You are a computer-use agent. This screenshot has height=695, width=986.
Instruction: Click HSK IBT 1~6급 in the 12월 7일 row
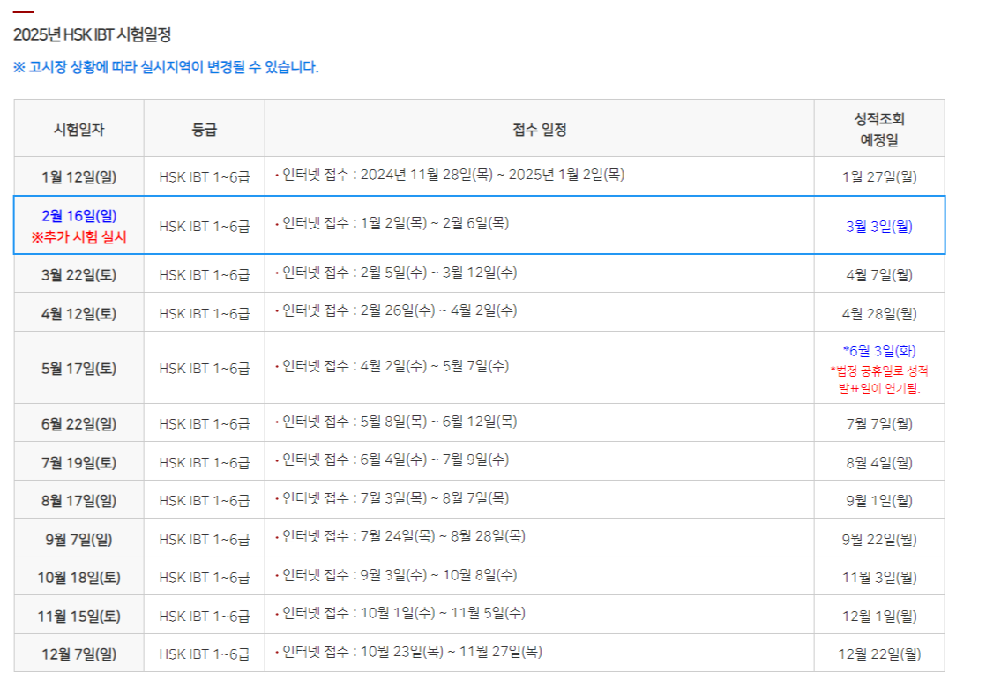(205, 654)
